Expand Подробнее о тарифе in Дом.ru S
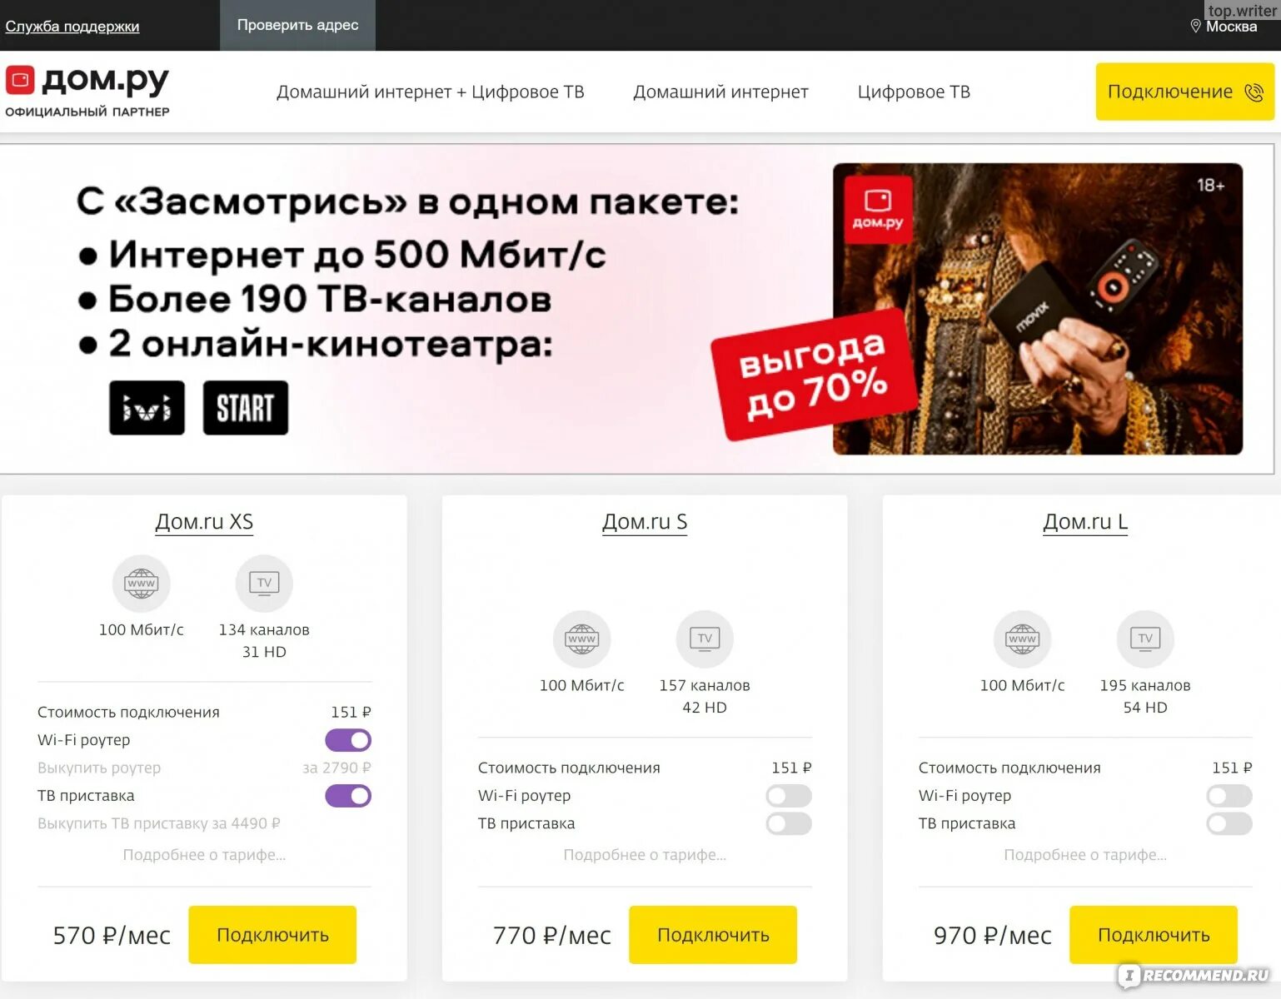Image resolution: width=1281 pixels, height=999 pixels. click(x=645, y=855)
